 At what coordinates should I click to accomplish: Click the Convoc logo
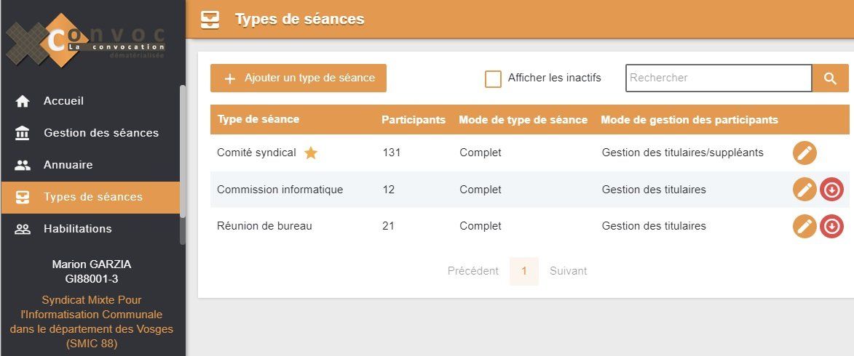[86, 40]
